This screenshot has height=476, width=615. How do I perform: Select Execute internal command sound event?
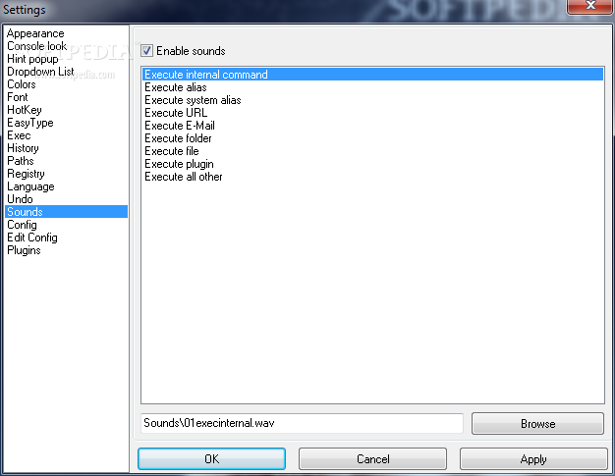coord(372,74)
